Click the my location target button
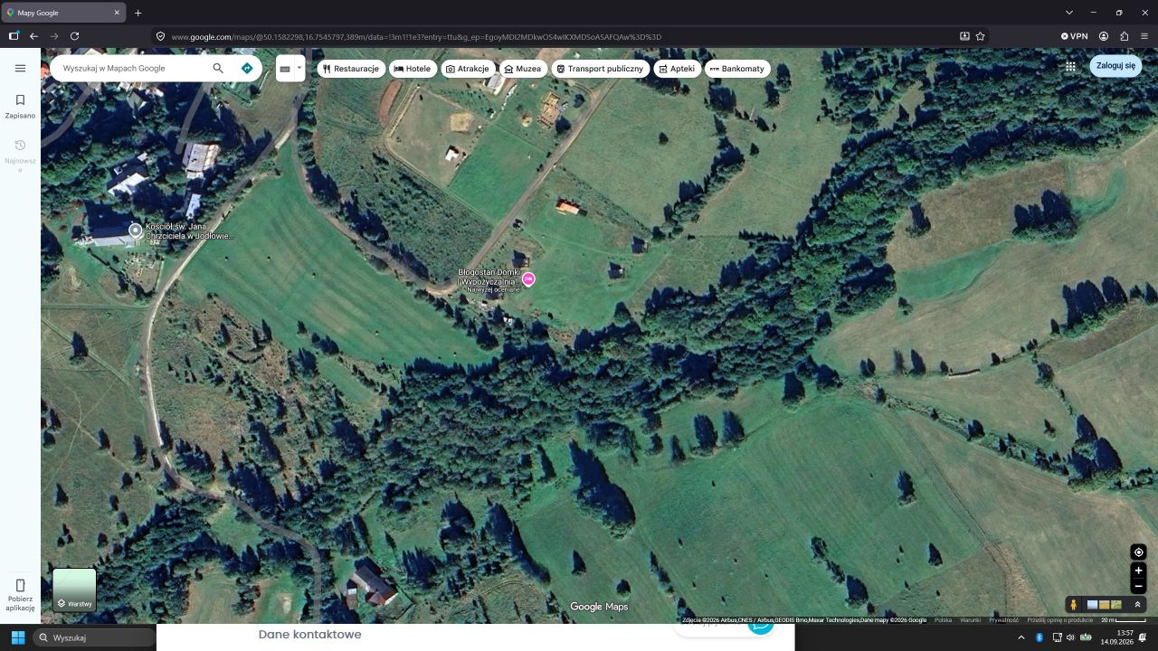Viewport: 1158px width, 651px height. tap(1139, 552)
